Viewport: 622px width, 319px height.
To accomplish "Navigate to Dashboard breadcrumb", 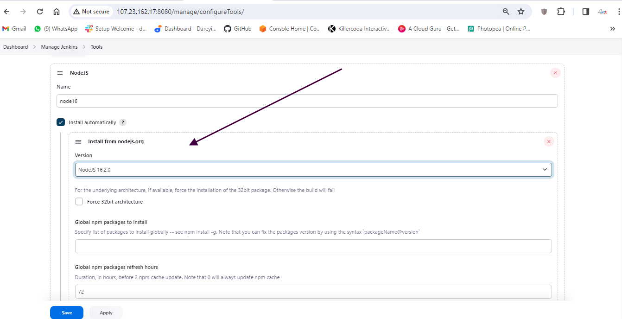I will 16,47.
